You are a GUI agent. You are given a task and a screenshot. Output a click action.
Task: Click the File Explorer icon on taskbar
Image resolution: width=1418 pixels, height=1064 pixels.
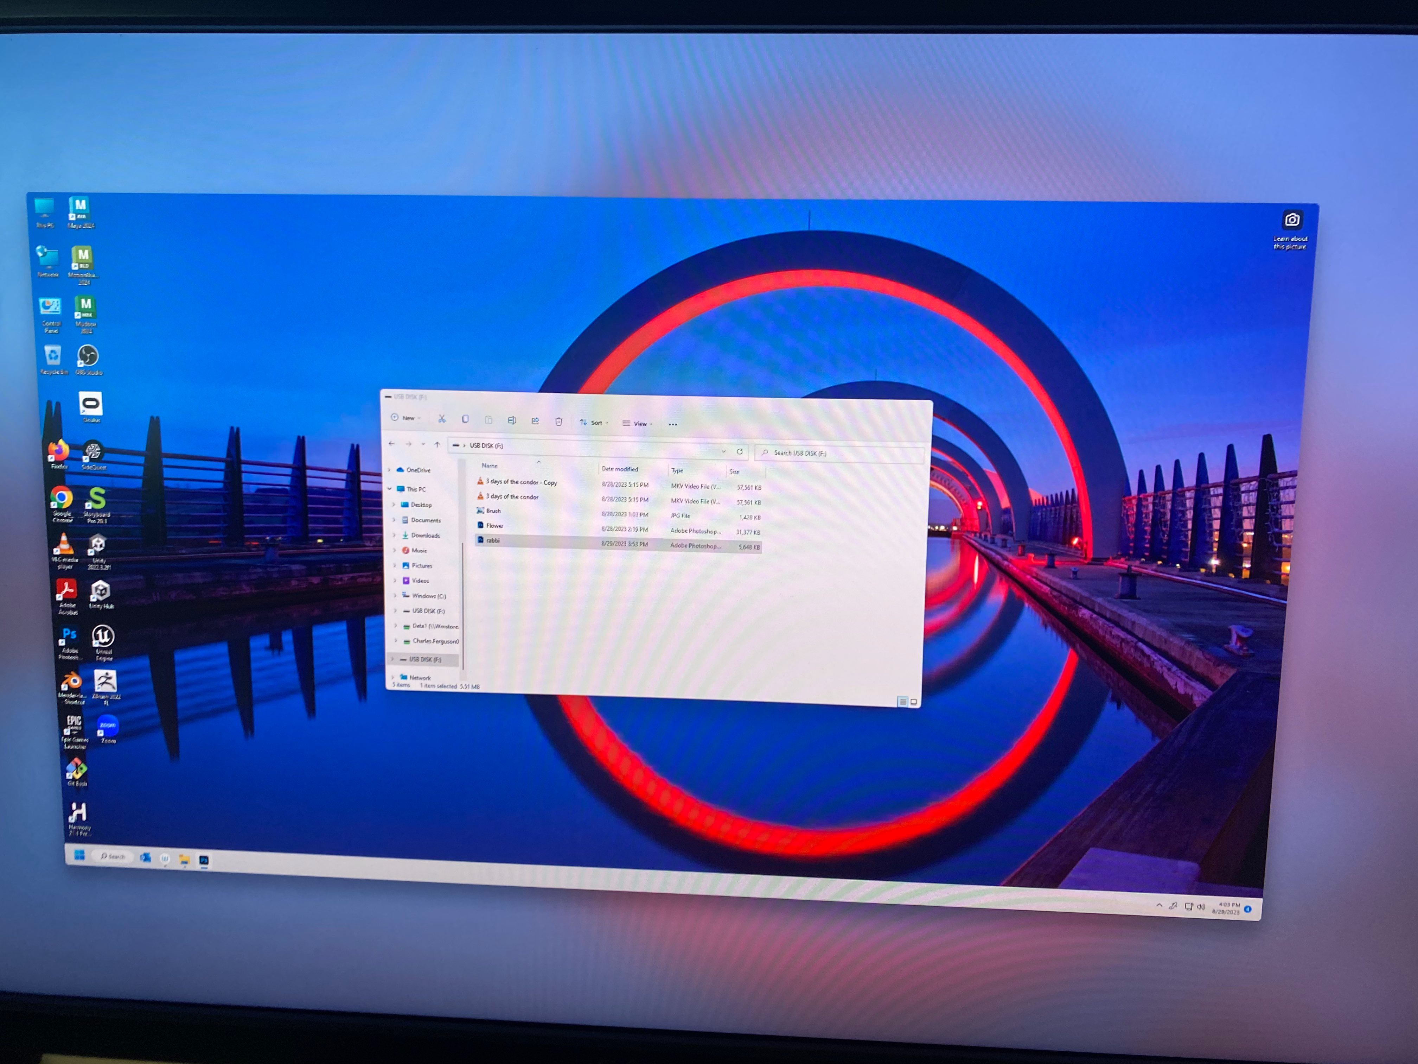tap(184, 860)
